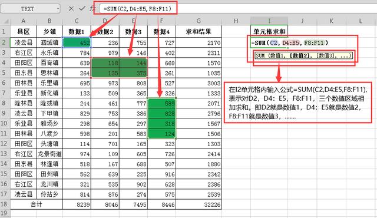Select column J header
The height and width of the screenshot is (218, 377).
302,21
